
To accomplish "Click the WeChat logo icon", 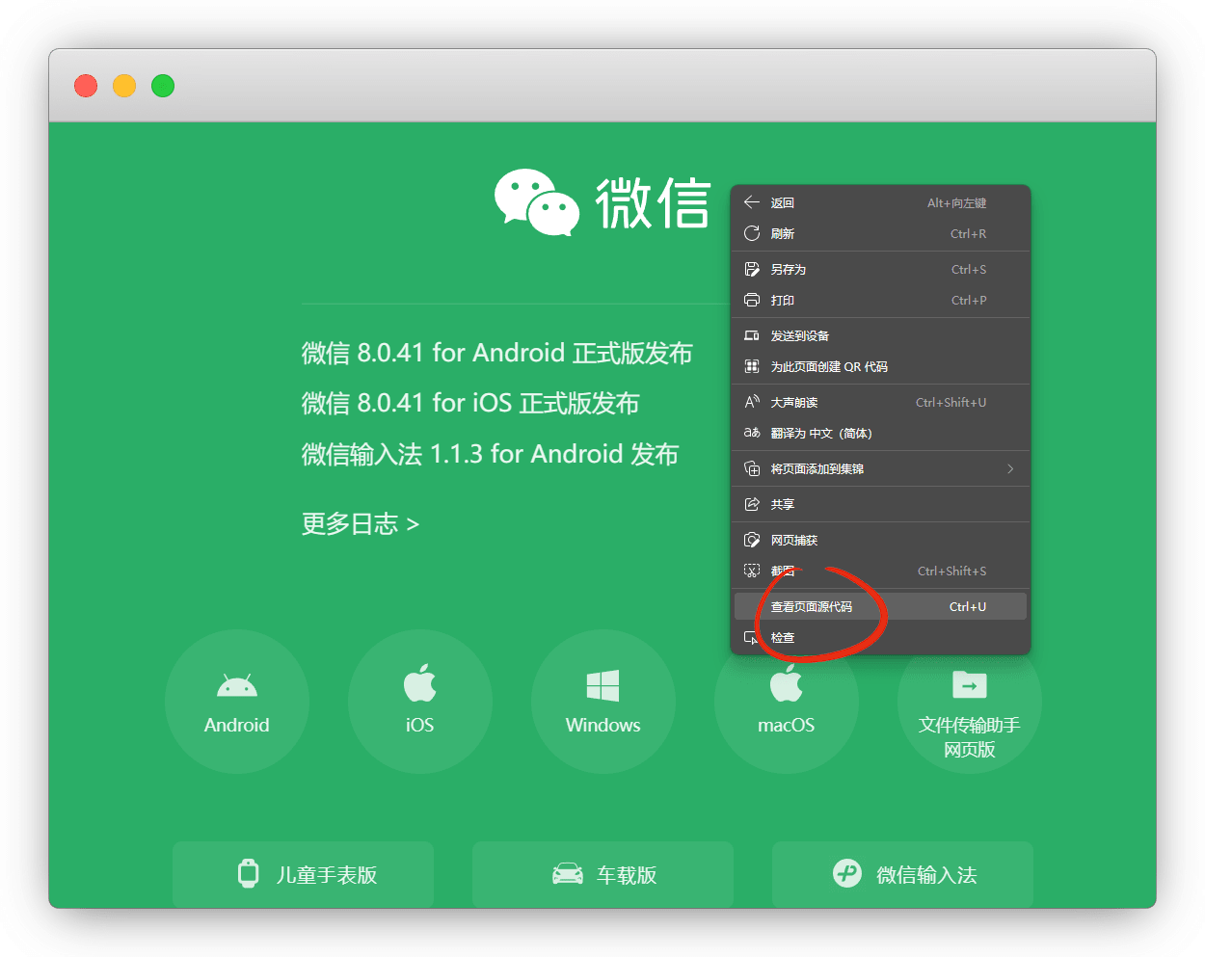I will click(536, 202).
